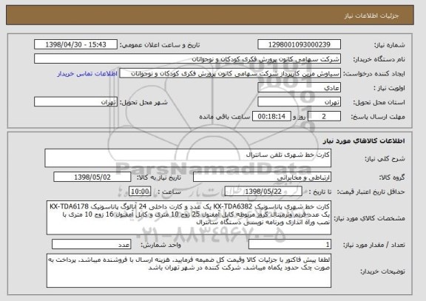
Task: Click the label توضیحات خریدار
Action: tap(383, 271)
